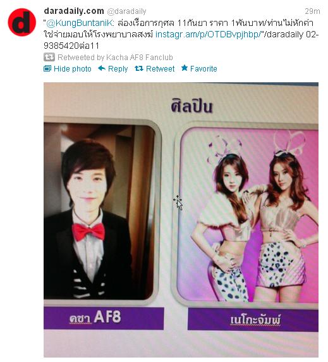Click the Reply arrow icon
328x362 pixels.
(x=102, y=68)
